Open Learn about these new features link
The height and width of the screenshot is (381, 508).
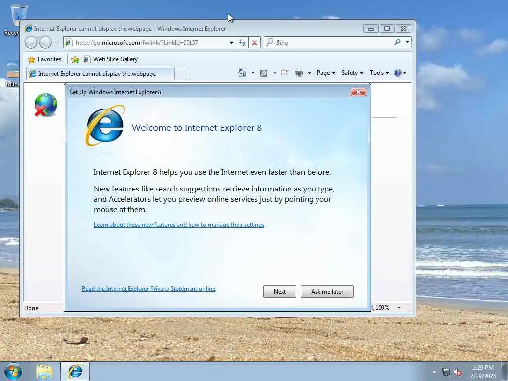point(179,225)
